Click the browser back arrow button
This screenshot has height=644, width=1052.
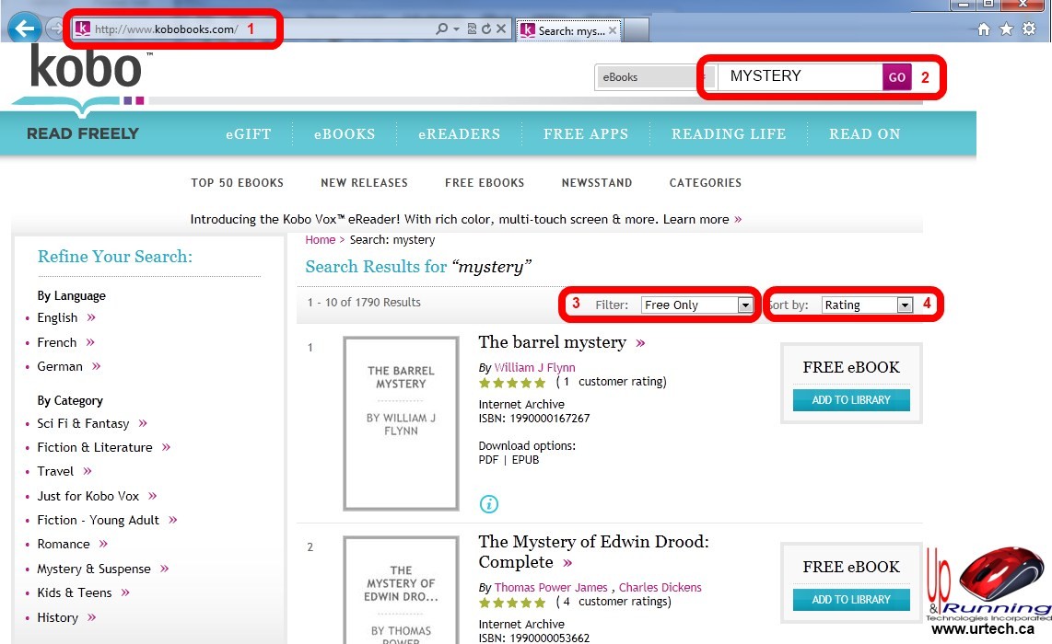(25, 29)
